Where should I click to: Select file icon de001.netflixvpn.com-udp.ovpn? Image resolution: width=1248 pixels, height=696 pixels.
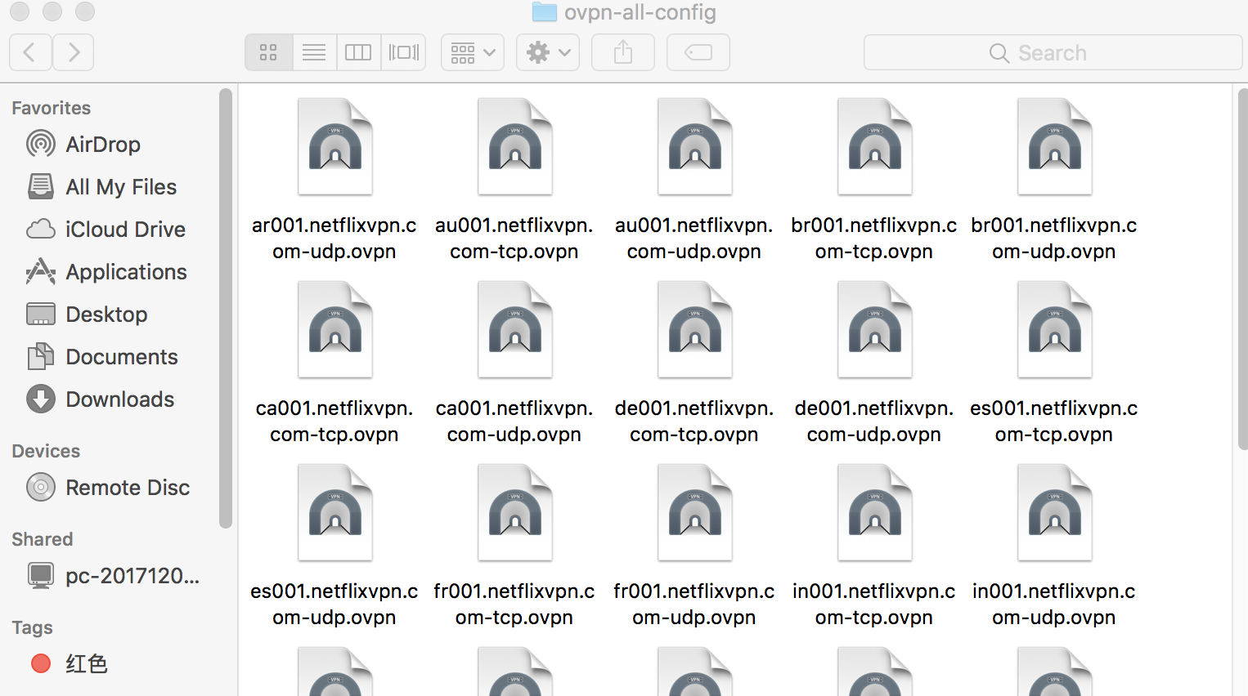pyautogui.click(x=875, y=330)
